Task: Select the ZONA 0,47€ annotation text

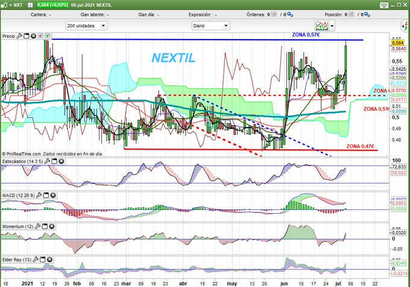Action: [x=360, y=146]
